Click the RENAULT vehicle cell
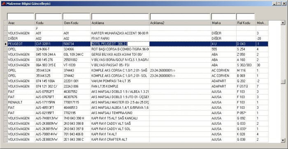Viewport: 288px width, 149px height. tap(21, 102)
